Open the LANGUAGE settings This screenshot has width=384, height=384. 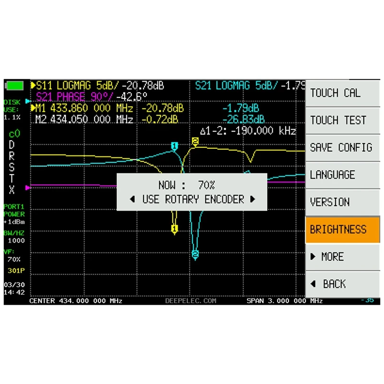coord(343,175)
